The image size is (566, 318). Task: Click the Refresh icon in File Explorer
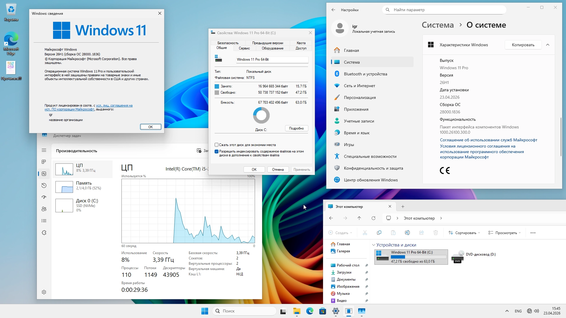coord(374,218)
